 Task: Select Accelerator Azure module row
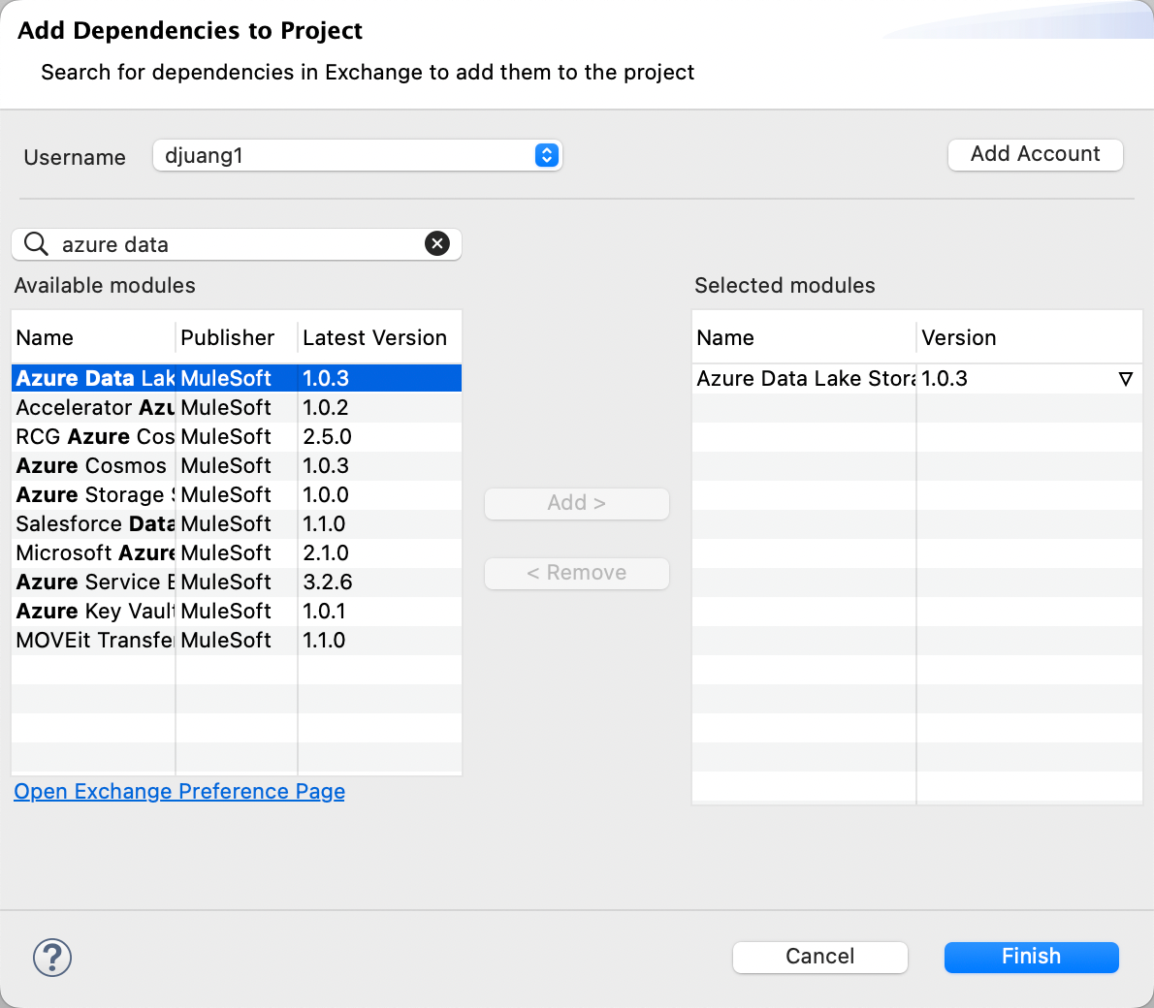(x=95, y=408)
